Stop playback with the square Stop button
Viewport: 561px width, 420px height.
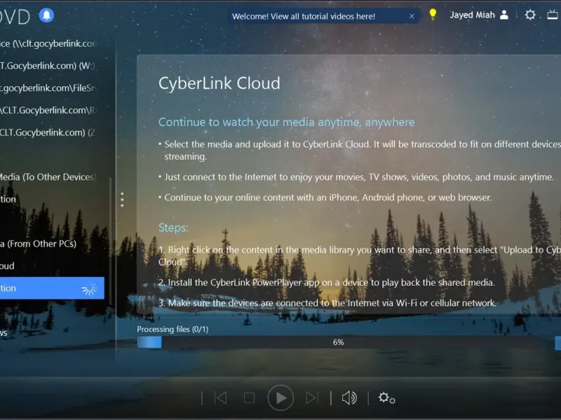pyautogui.click(x=249, y=398)
